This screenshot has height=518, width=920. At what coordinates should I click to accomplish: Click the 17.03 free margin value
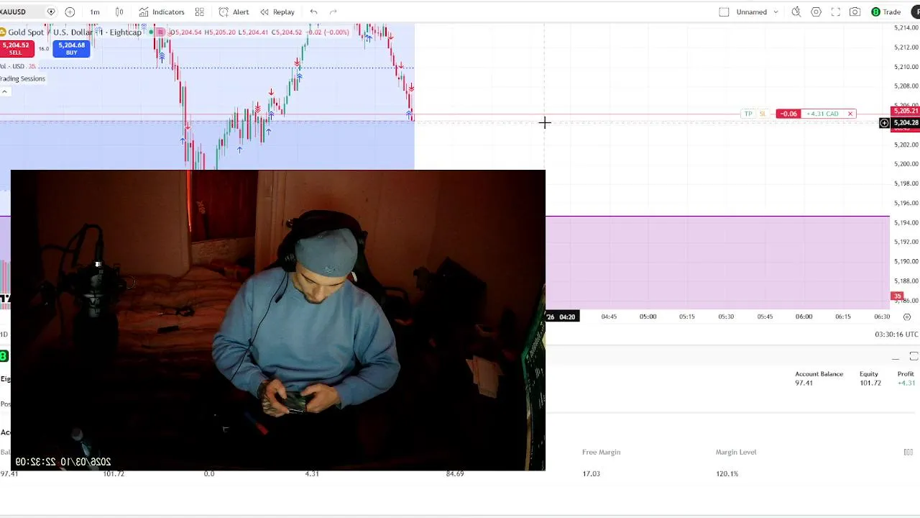pyautogui.click(x=591, y=473)
